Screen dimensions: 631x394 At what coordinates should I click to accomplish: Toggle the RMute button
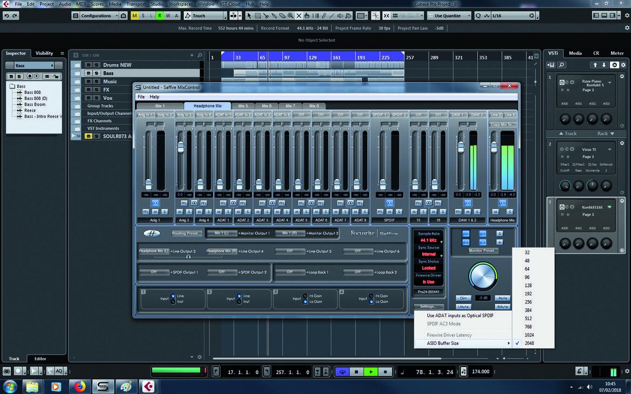[x=503, y=307]
